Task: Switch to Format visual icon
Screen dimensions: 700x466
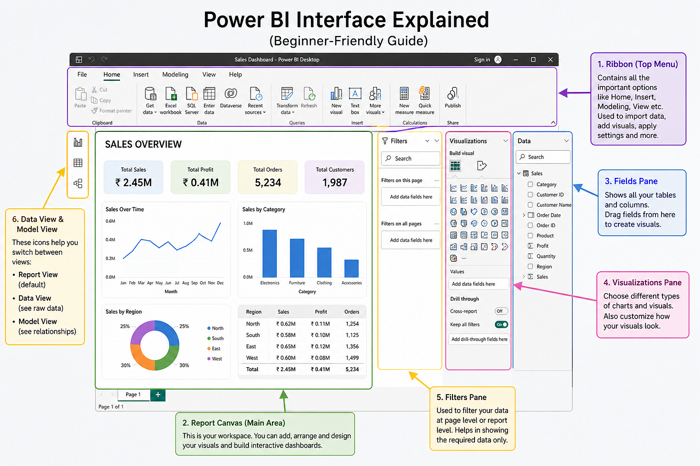Action: pos(481,166)
